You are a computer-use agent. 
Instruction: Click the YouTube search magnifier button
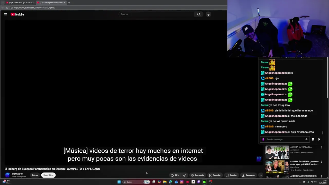(x=199, y=14)
